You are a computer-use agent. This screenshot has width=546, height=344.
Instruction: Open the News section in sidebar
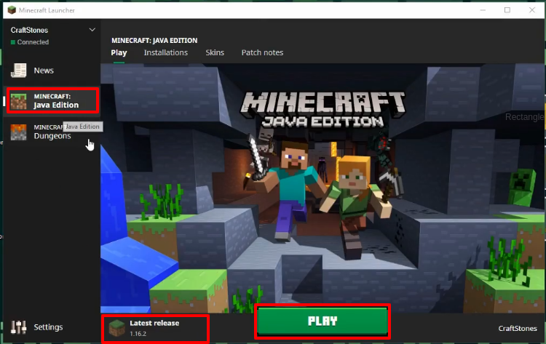(x=52, y=71)
